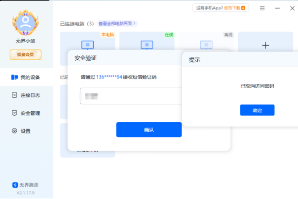This screenshot has height=199, width=298.
Task: Click the 连接日志 log icon in sidebar
Action: [15, 95]
